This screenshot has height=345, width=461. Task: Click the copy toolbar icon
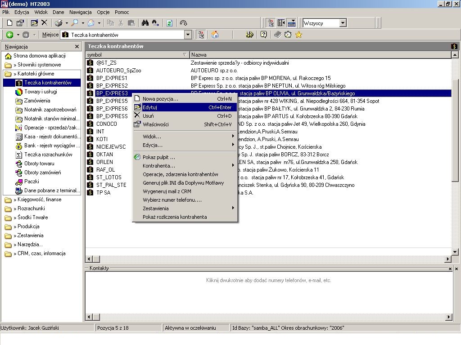pyautogui.click(x=111, y=23)
